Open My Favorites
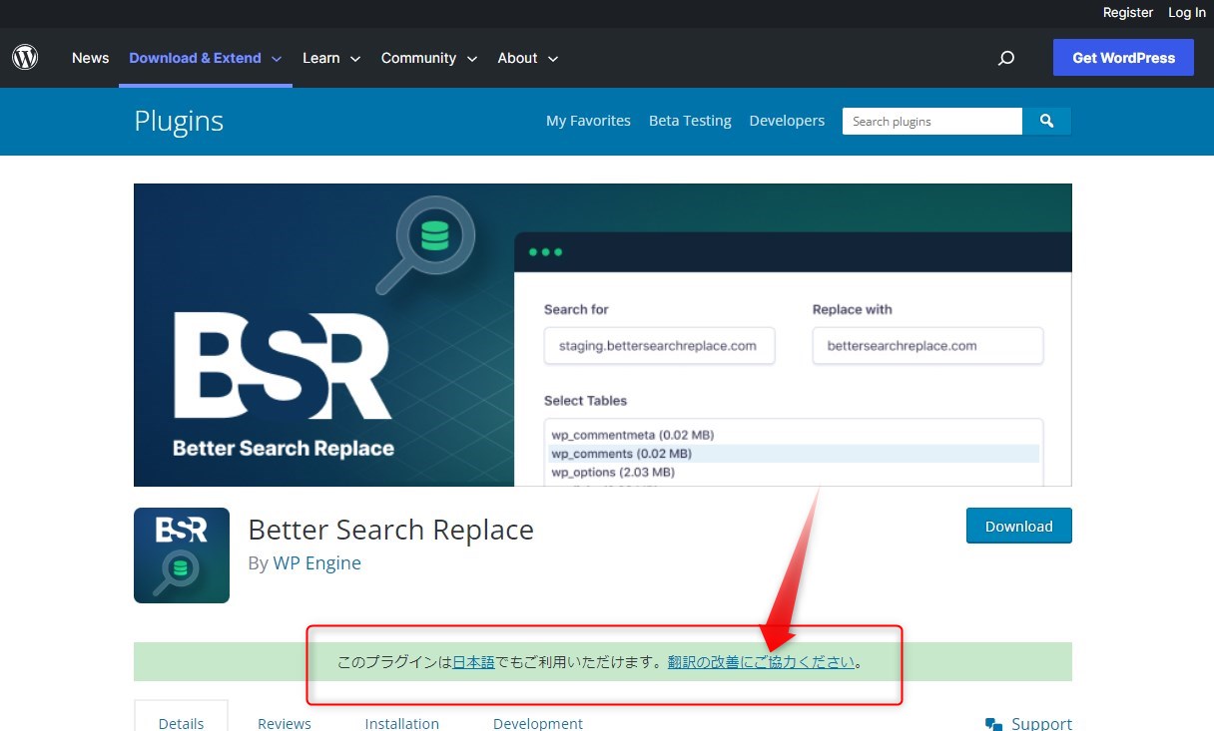 click(x=588, y=120)
